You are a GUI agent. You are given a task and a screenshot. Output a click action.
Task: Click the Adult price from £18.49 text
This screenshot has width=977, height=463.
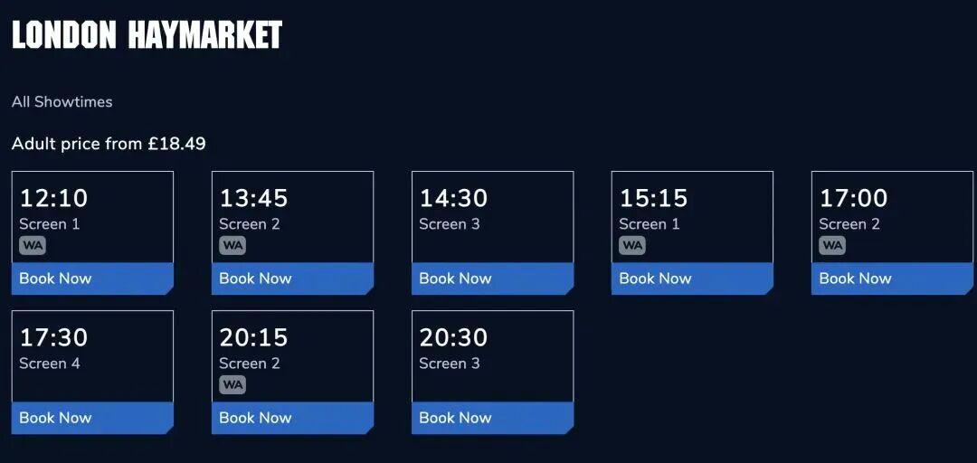tap(109, 144)
